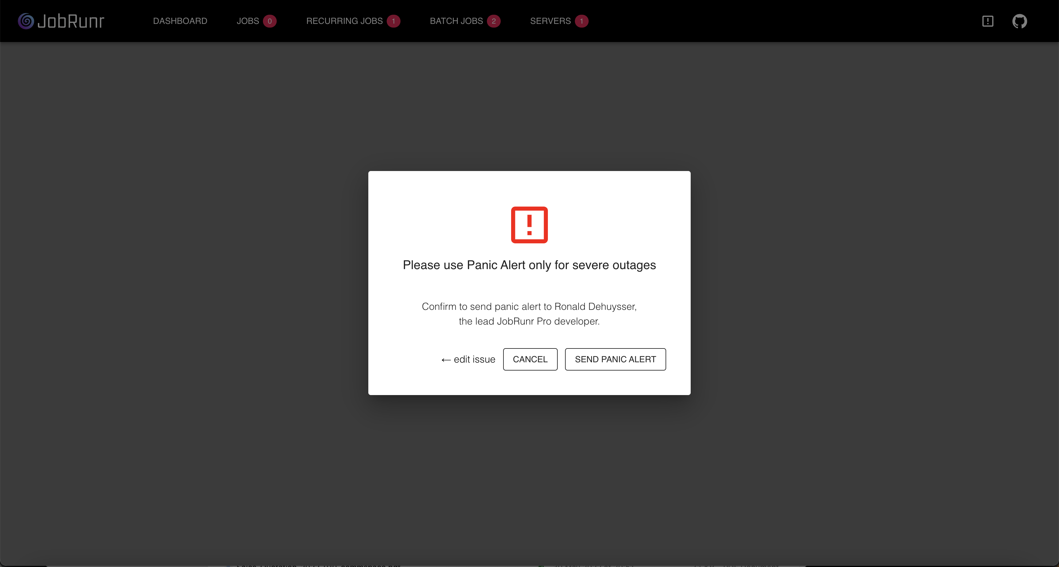Go to the Jobs tab

click(248, 21)
